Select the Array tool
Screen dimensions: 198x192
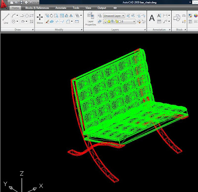(x=77, y=16)
